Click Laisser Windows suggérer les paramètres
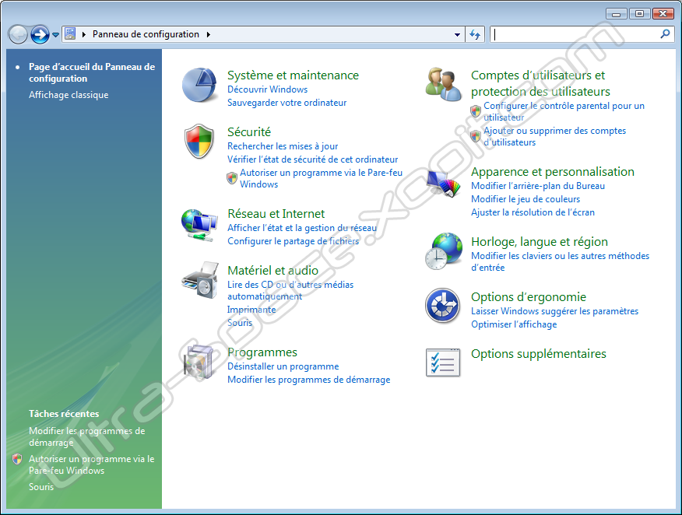Screen dimensions: 682x515 click(x=555, y=311)
